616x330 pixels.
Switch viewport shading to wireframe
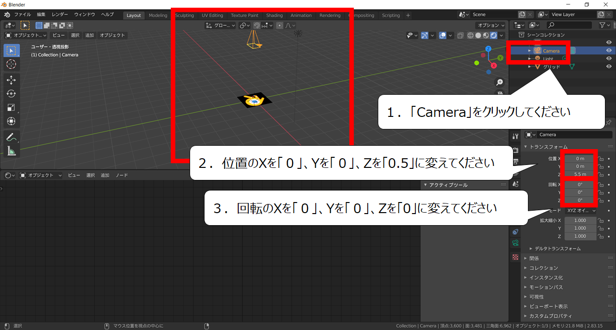470,35
